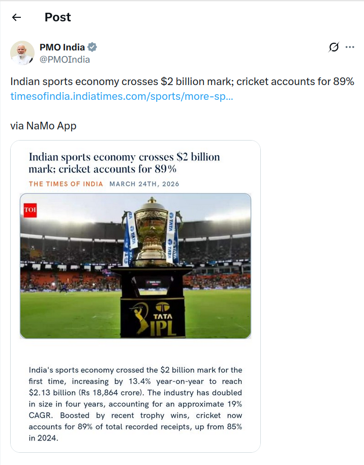Screen dimensions: 364x465
Task: Open the three-dot more options menu
Action: (x=350, y=47)
